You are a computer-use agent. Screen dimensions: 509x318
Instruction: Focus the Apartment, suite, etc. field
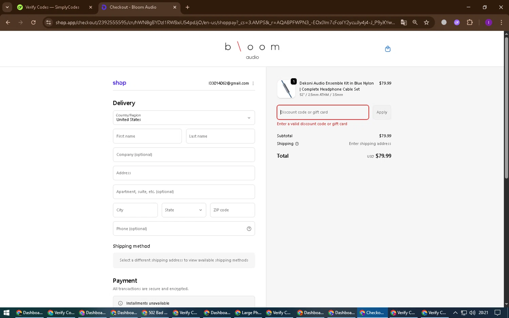tap(184, 192)
